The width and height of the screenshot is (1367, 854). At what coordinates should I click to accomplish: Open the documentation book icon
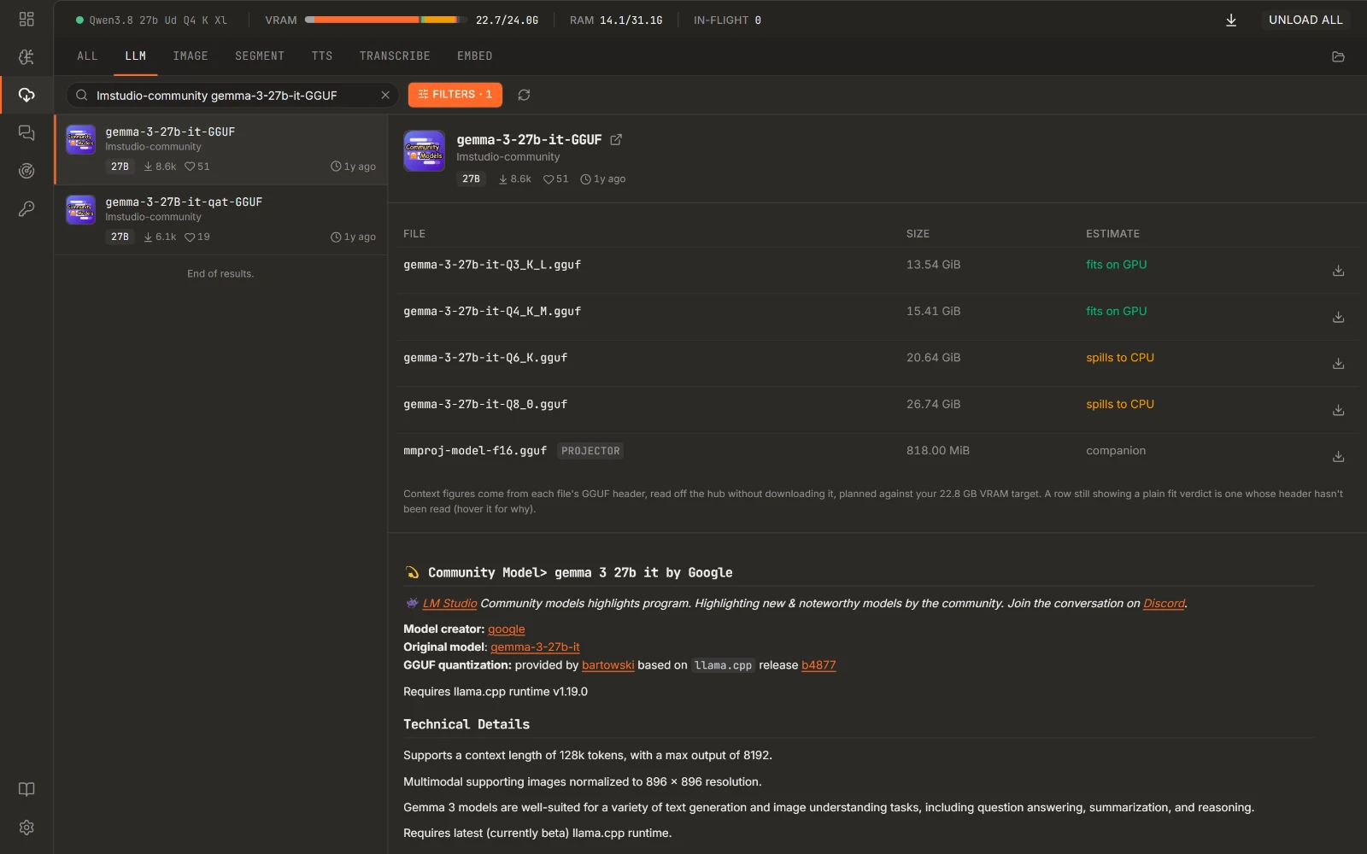tap(26, 789)
